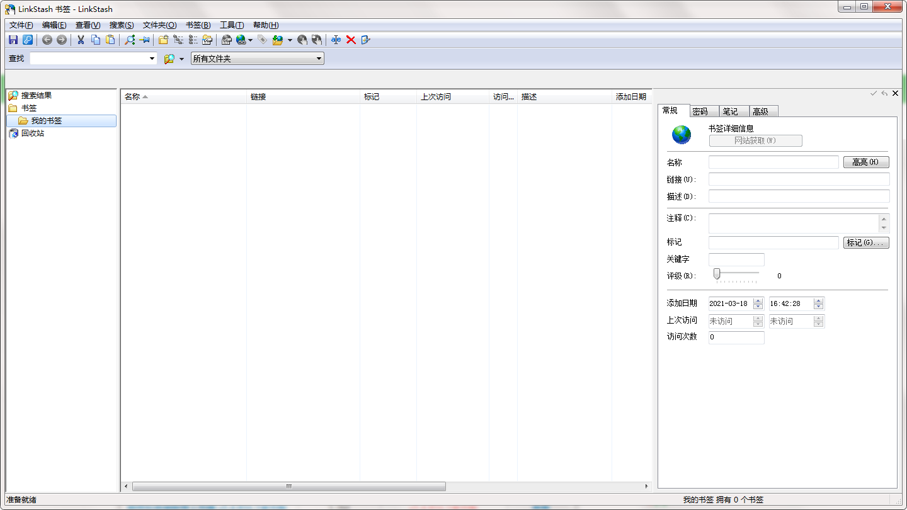Delete the selected item with red X
Viewport: 907px width, 510px height.
[x=351, y=40]
